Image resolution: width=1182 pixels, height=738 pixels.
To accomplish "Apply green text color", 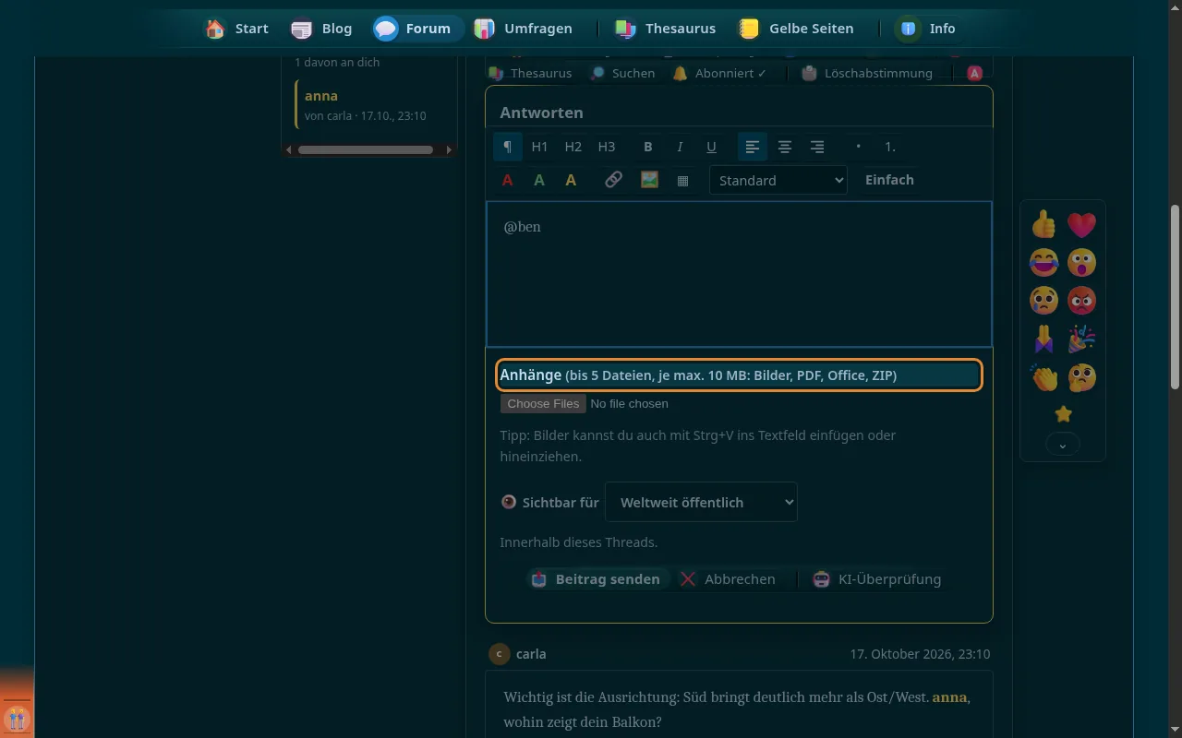I will [x=539, y=180].
